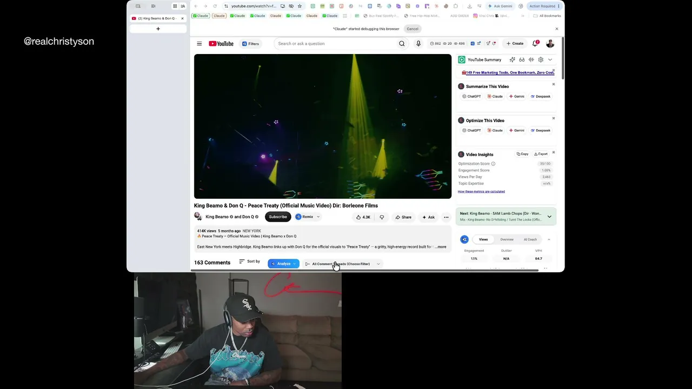Click the YouTube Summary waveform icon
The height and width of the screenshot is (389, 692).
click(531, 60)
